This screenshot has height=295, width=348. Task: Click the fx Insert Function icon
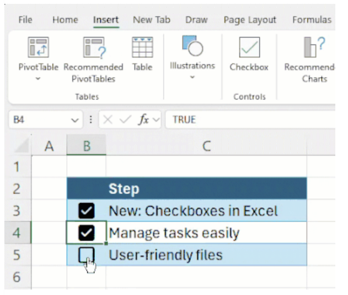(x=143, y=120)
